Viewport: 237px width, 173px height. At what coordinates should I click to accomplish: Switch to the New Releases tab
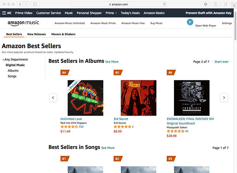point(36,34)
